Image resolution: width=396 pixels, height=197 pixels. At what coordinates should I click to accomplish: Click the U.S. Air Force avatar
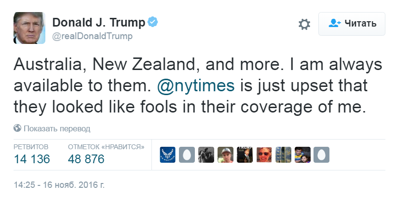point(167,155)
